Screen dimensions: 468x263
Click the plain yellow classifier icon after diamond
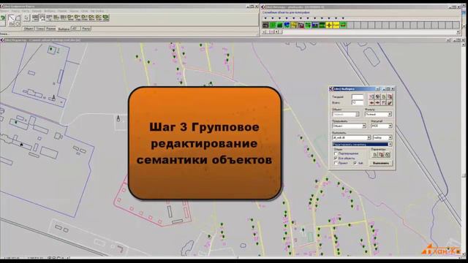(x=336, y=25)
